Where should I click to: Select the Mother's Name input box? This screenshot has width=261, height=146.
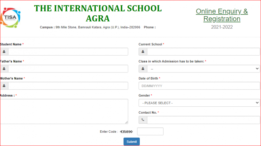[68, 86]
